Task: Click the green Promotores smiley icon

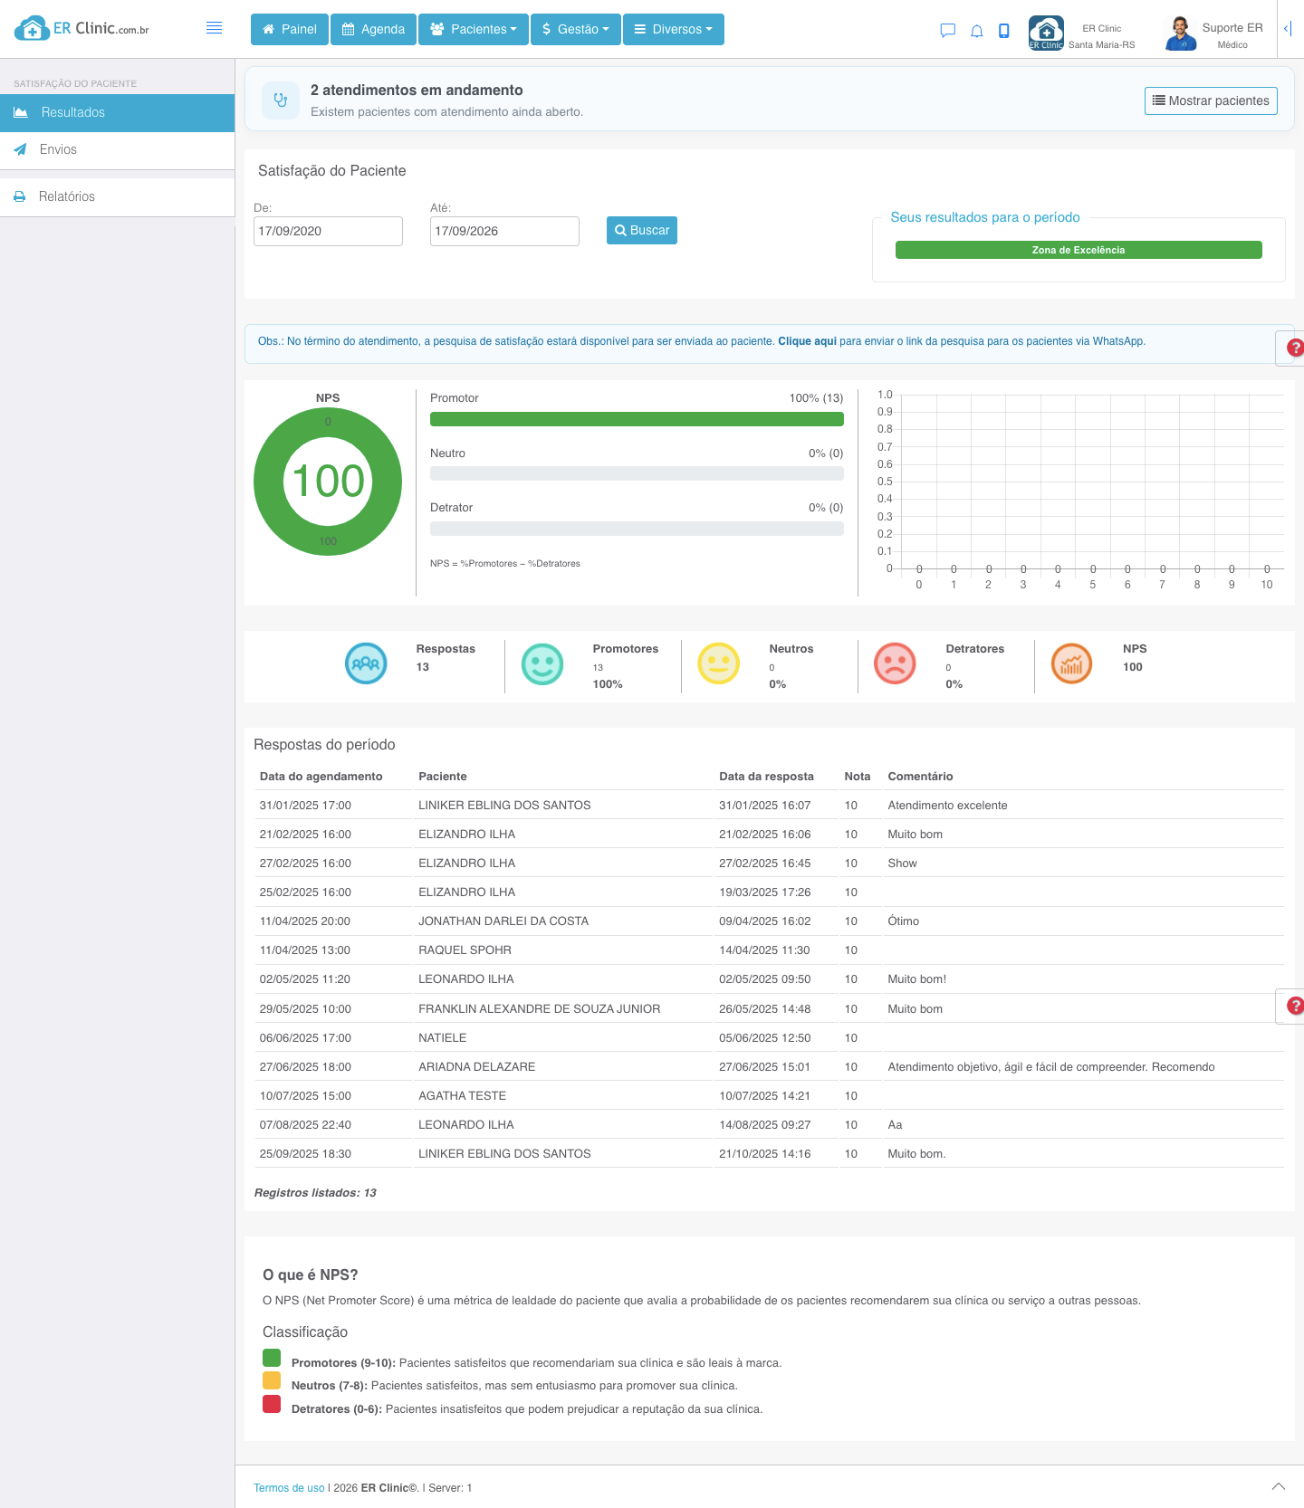Action: [542, 663]
